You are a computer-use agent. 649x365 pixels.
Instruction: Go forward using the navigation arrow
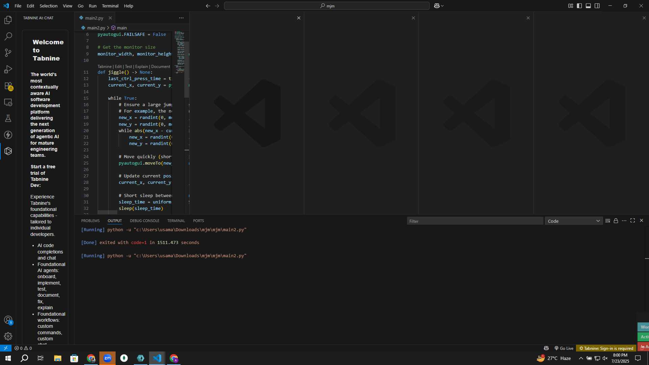217,6
